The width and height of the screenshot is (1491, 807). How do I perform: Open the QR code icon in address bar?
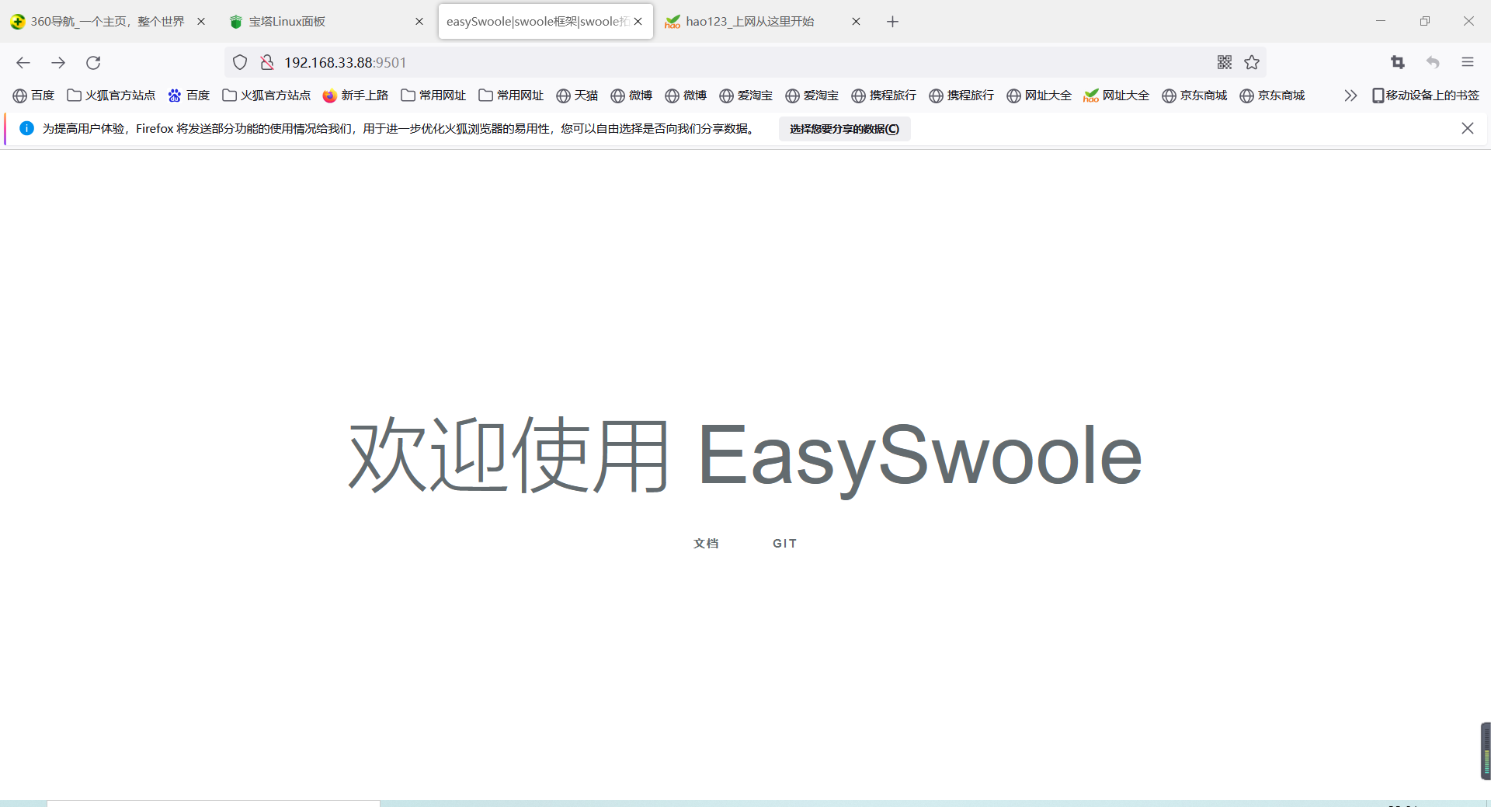pos(1225,63)
